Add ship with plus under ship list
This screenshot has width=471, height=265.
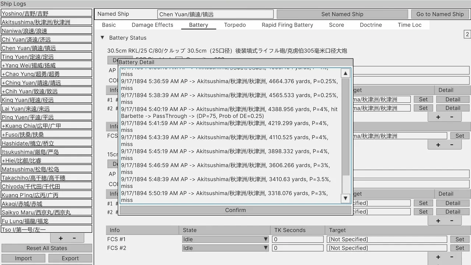coord(61,238)
